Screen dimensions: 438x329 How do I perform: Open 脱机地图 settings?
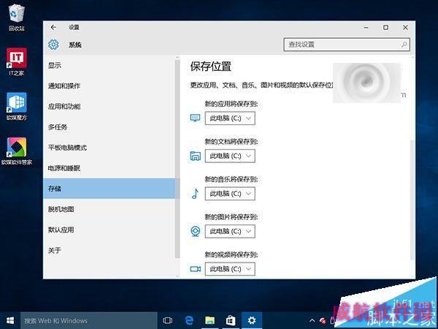[x=109, y=209]
